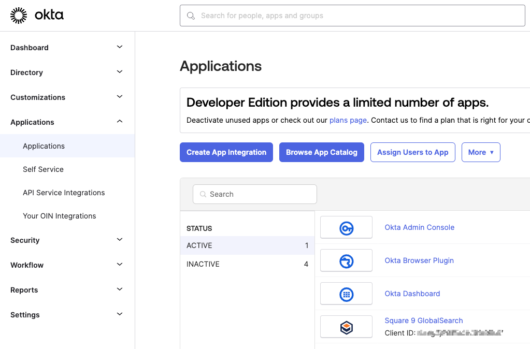This screenshot has width=530, height=349.
Task: Click the Okta logo in header
Action: 37,16
